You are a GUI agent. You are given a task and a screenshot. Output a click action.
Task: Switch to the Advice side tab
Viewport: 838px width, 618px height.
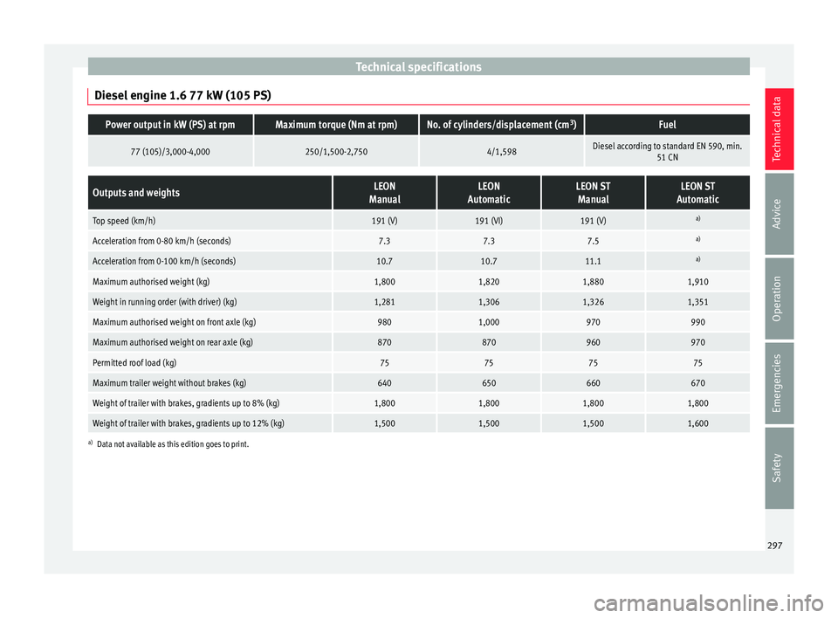point(779,213)
